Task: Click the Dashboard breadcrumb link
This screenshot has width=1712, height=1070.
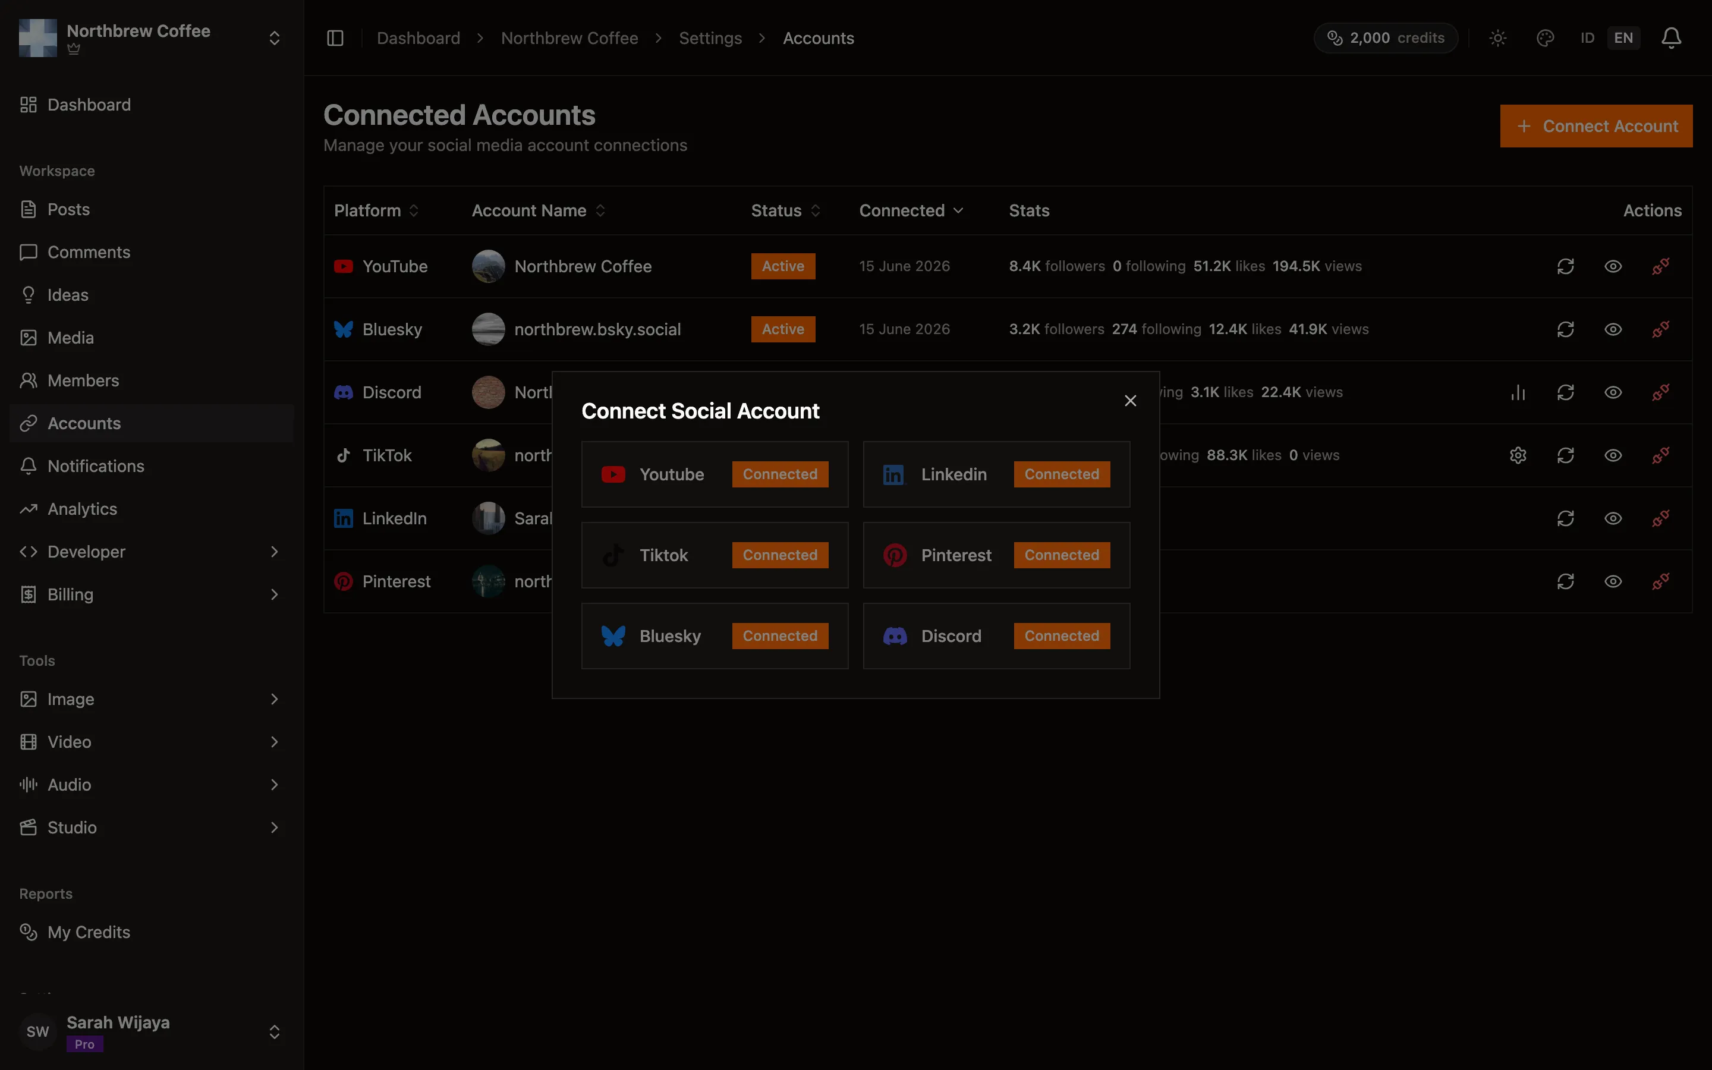Action: point(418,38)
